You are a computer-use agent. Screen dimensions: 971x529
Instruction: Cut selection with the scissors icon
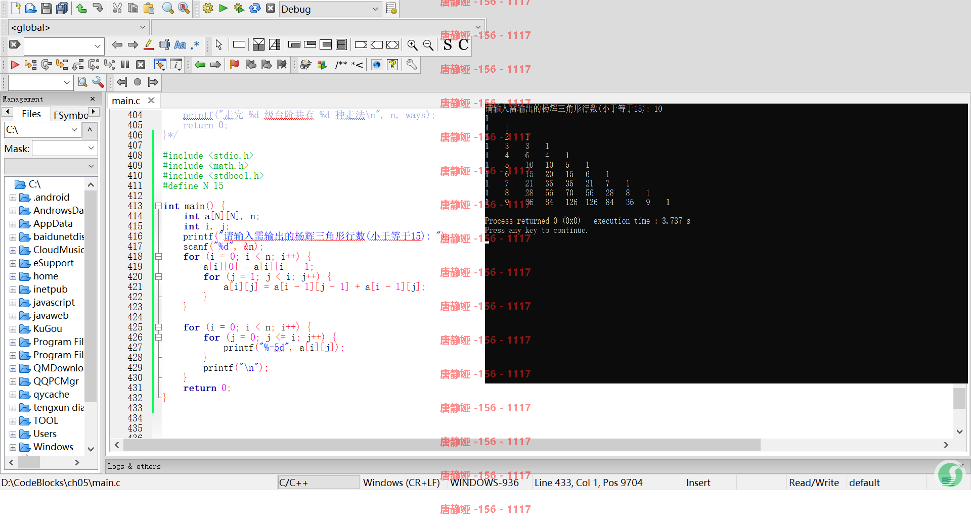[x=117, y=8]
